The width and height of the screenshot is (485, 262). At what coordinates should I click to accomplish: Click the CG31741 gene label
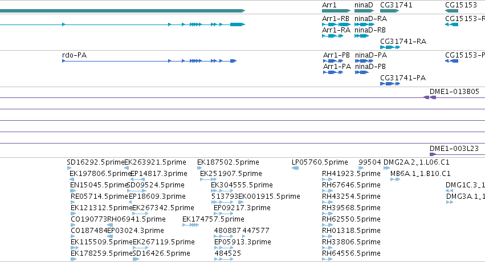tap(396, 5)
